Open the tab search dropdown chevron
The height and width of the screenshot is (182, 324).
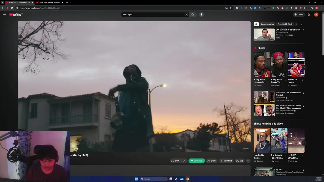pyautogui.click(x=2, y=3)
